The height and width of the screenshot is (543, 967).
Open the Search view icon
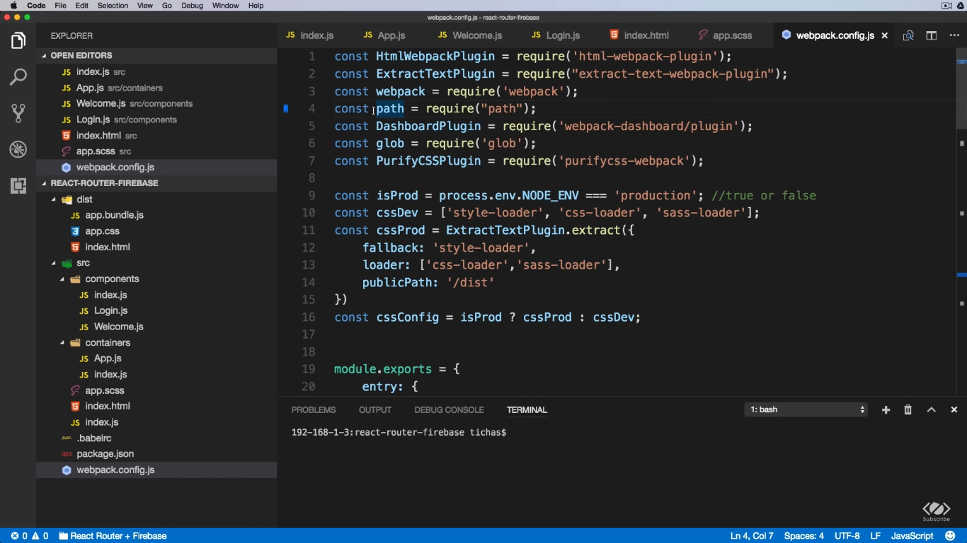(18, 77)
